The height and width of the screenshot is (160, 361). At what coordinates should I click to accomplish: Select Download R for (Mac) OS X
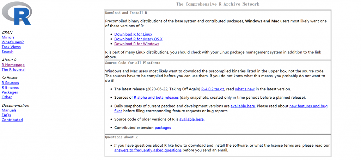click(x=138, y=39)
